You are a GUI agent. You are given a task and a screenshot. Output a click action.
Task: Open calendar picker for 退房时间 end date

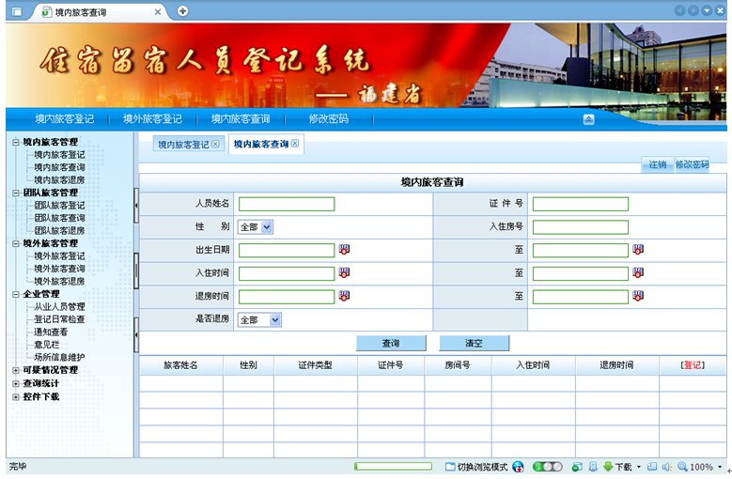coord(638,296)
